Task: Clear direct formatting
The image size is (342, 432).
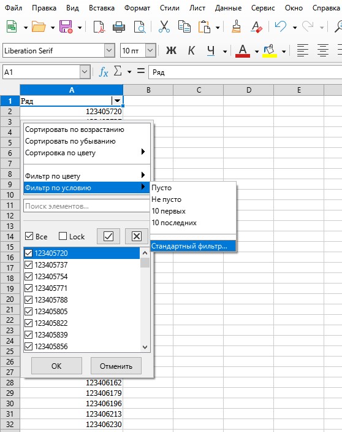Action: point(256,27)
